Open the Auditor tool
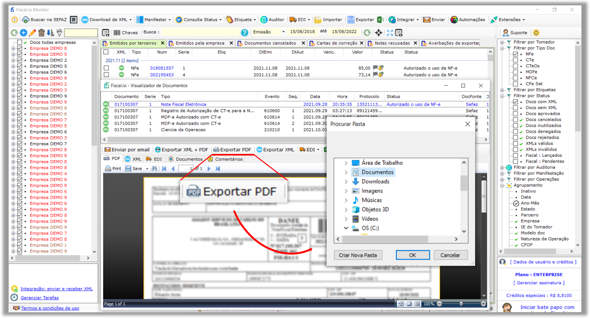Viewport: 590px width, 318px height. tap(273, 20)
